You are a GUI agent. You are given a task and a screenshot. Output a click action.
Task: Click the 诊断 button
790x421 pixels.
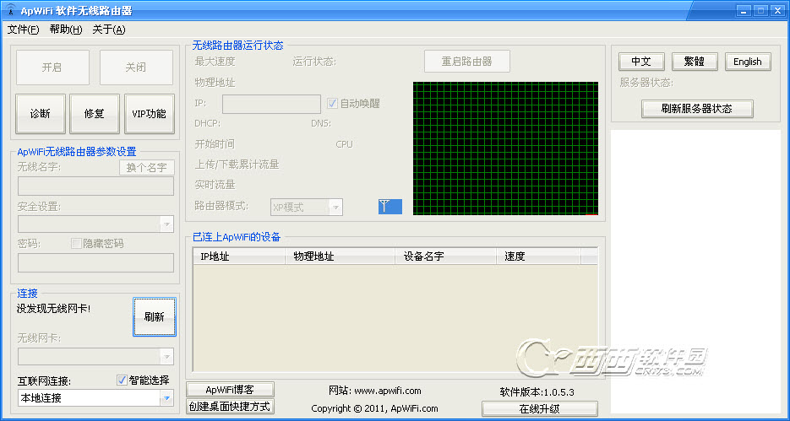coord(41,114)
